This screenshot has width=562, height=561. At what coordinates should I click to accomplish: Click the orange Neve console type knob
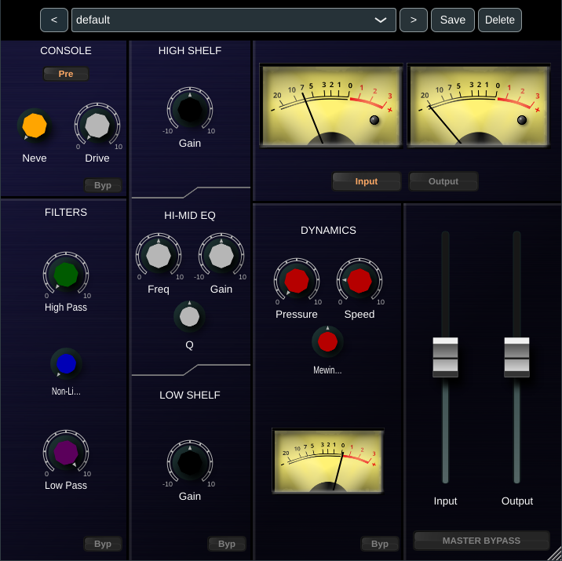pos(35,126)
